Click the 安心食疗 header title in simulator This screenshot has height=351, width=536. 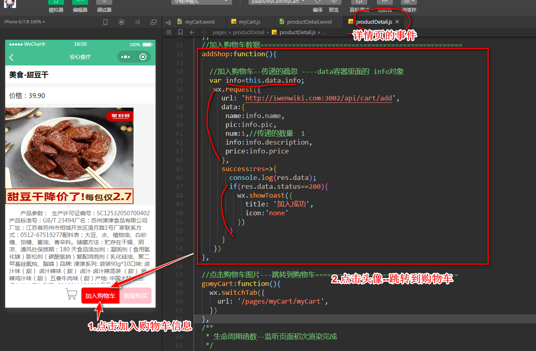click(x=80, y=57)
